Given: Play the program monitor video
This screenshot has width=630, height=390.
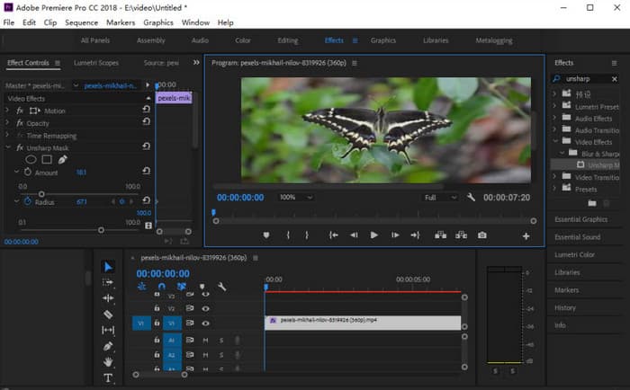Looking at the screenshot, I should point(373,235).
